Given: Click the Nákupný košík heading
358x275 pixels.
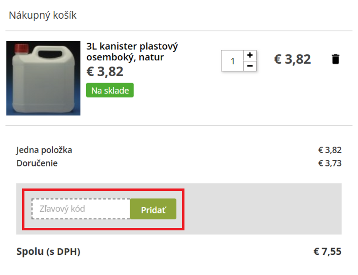Looking at the screenshot, I should 43,15.
